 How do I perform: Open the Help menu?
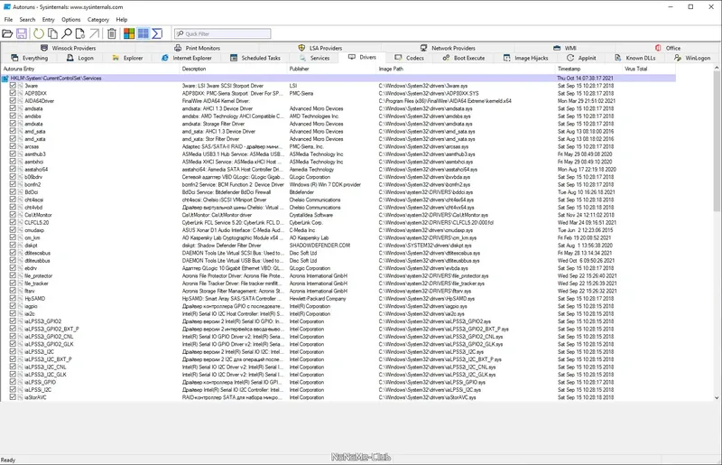tap(122, 20)
